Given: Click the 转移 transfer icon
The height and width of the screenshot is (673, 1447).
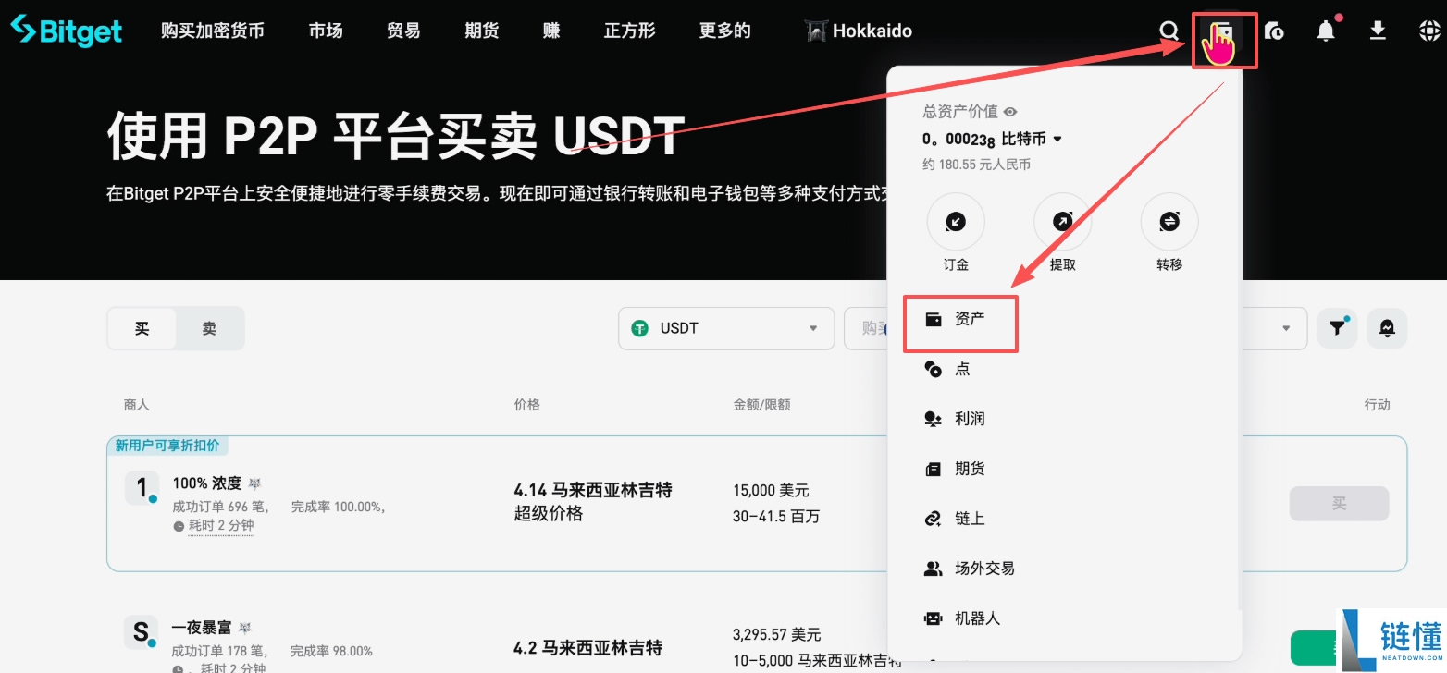Looking at the screenshot, I should 1169,222.
